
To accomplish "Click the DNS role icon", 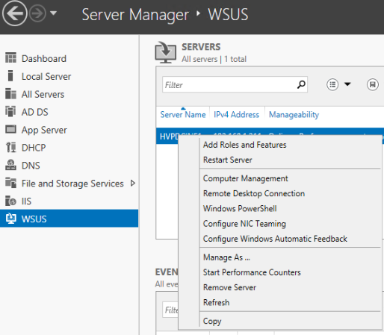I will pyautogui.click(x=10, y=165).
